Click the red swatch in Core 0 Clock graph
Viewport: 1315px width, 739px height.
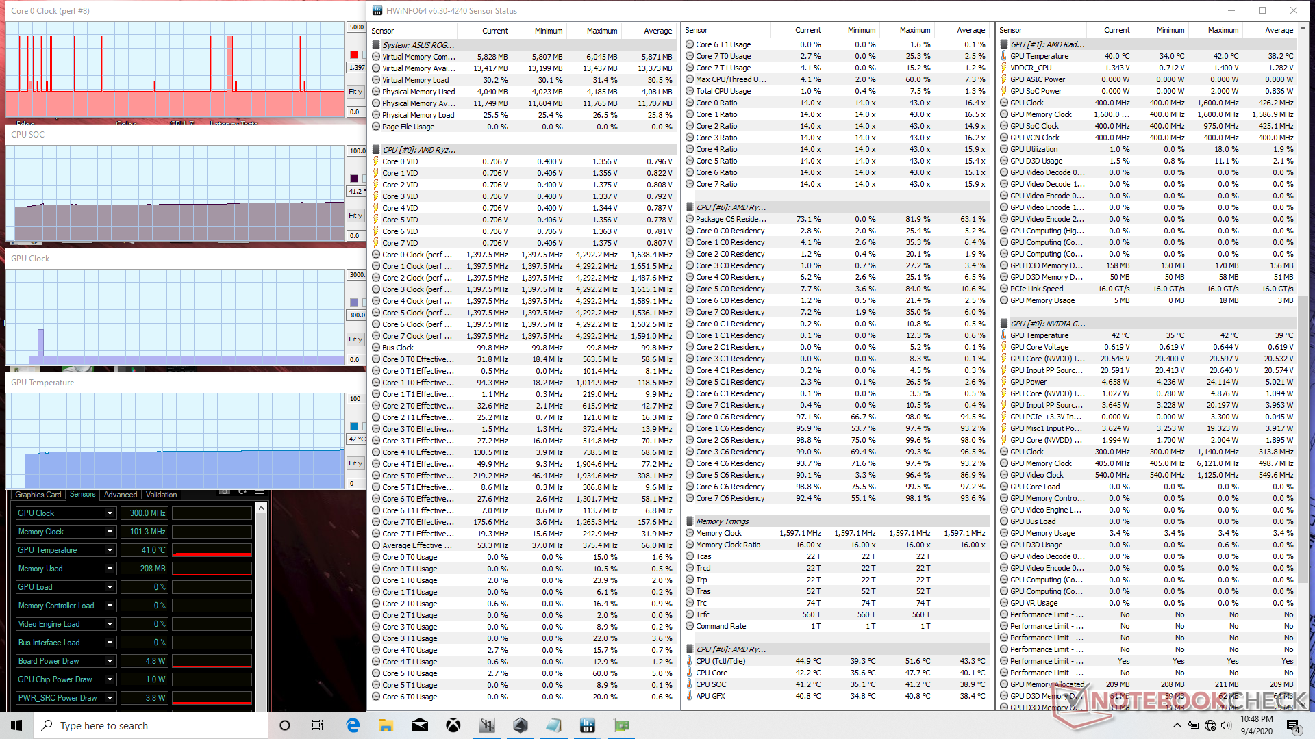tap(353, 55)
